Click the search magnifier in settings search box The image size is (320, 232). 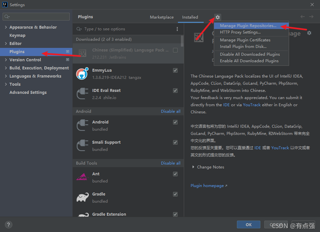tap(7, 17)
